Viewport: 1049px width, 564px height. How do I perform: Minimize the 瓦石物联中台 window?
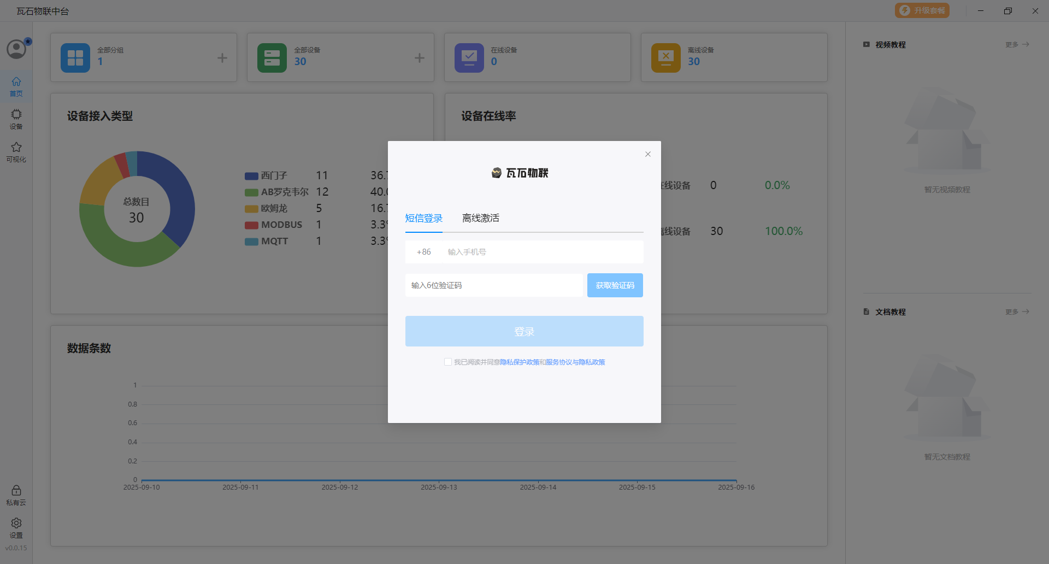coord(981,10)
